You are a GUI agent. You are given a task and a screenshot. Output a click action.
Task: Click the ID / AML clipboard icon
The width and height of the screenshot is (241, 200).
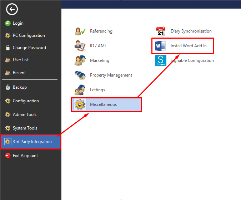(80, 46)
